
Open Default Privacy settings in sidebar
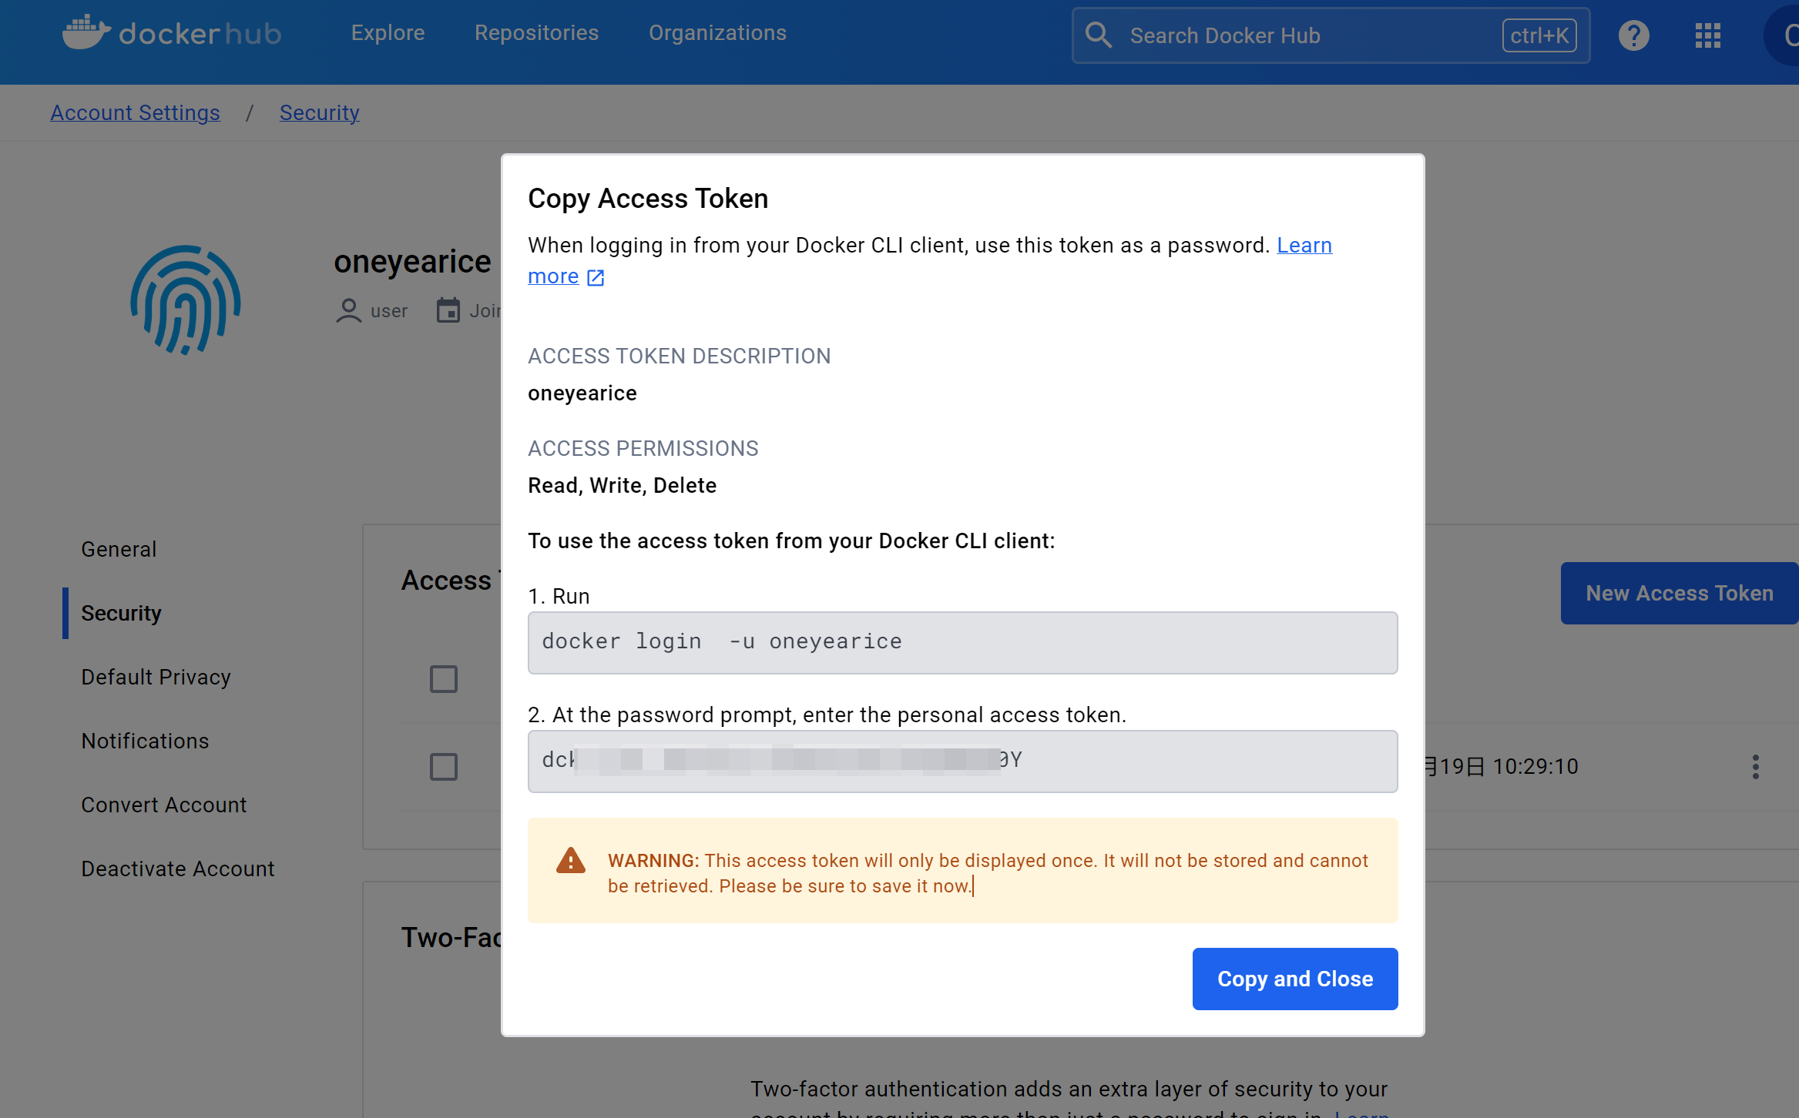(156, 677)
